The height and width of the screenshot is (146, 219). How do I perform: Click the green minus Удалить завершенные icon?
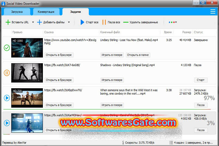[x=126, y=22]
